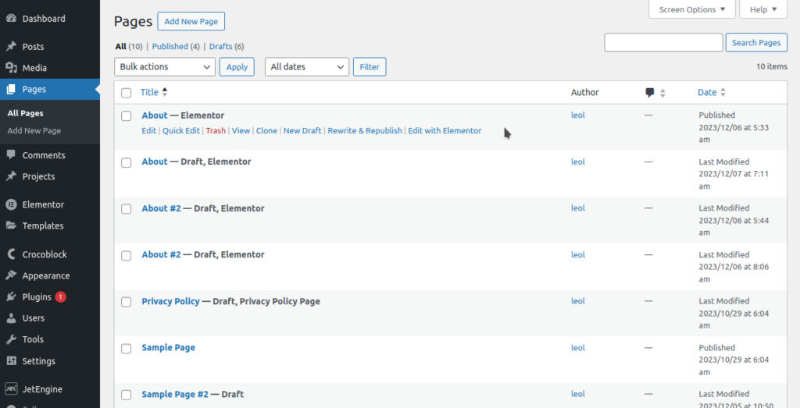Open Add New Page submenu item

pos(34,130)
